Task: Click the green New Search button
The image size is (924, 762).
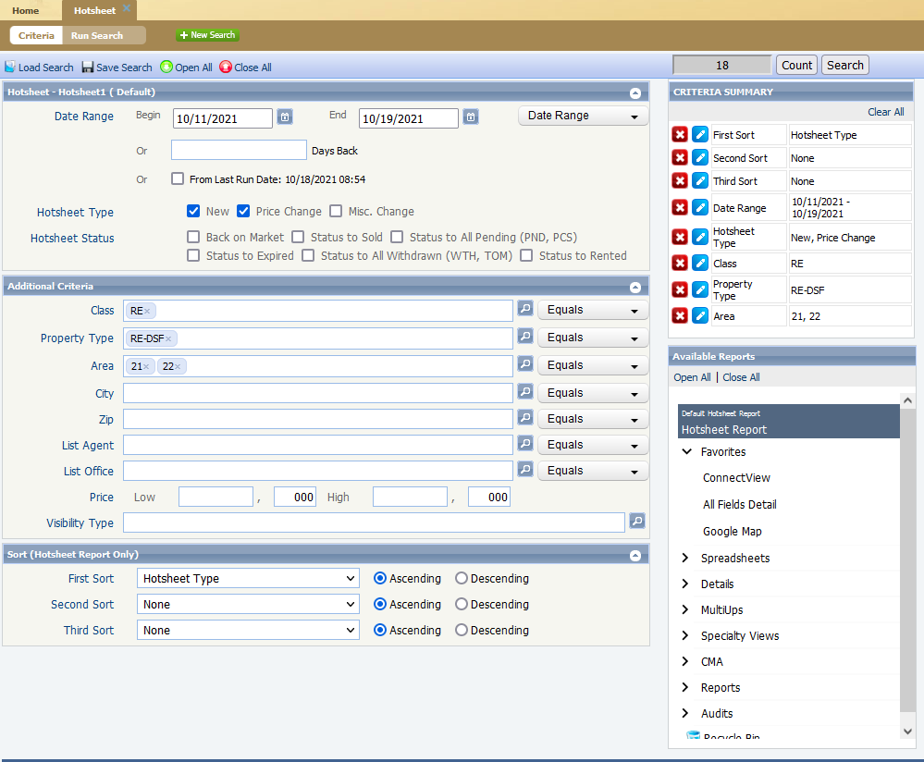Action: (207, 35)
